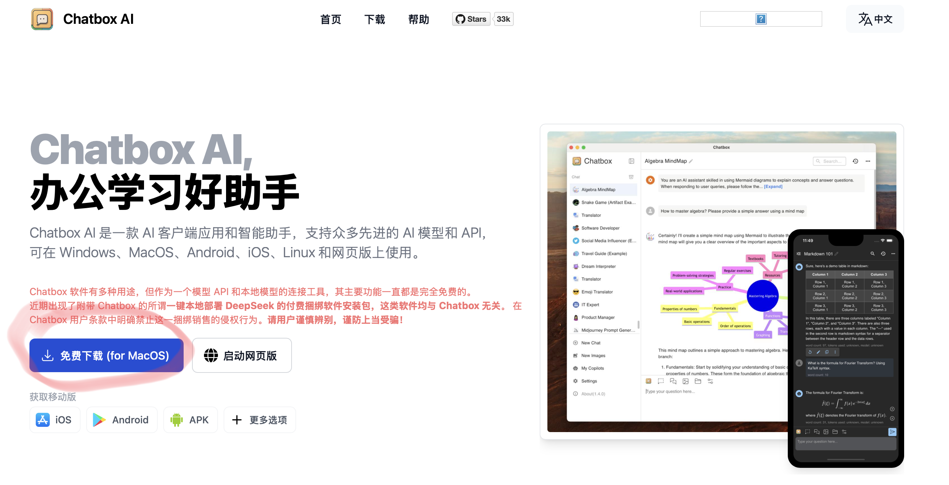Click the 免费下载 (for MacOS) download button
Image resolution: width=949 pixels, height=485 pixels.
point(106,355)
